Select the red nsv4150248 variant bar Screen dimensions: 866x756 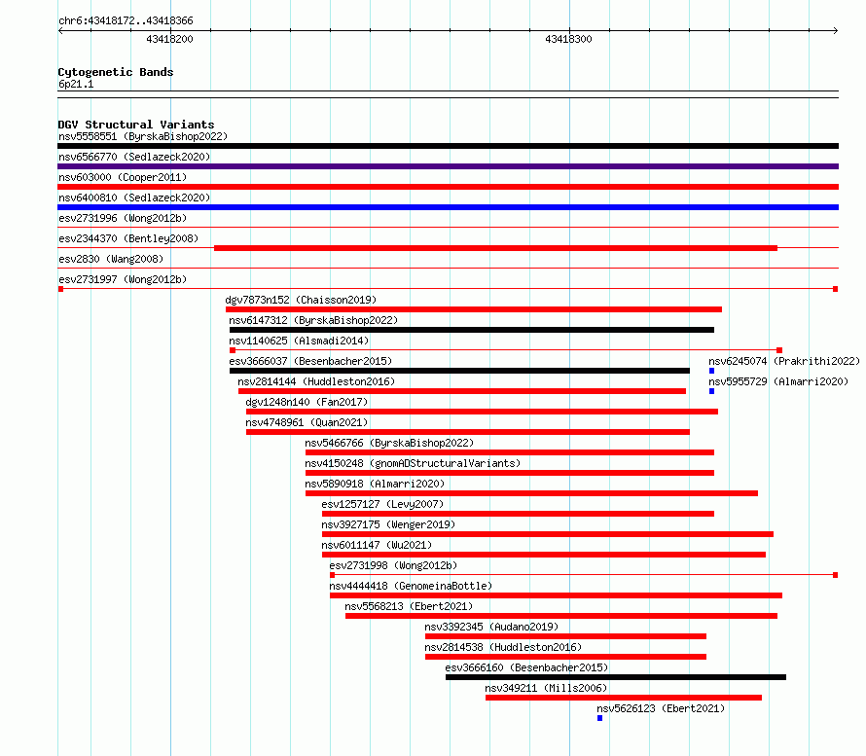tap(510, 473)
